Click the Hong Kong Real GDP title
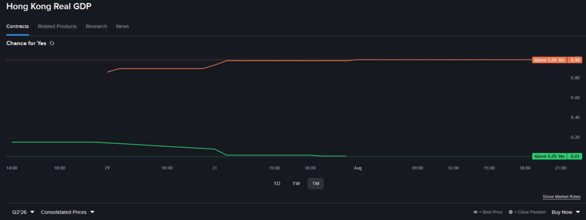Screen dimensions: 586x220 click(x=49, y=6)
